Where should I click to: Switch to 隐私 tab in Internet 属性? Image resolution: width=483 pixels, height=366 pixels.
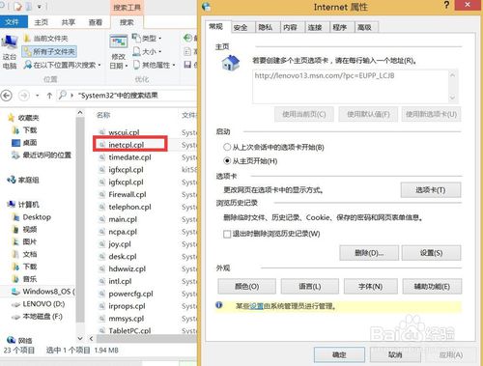pos(266,28)
